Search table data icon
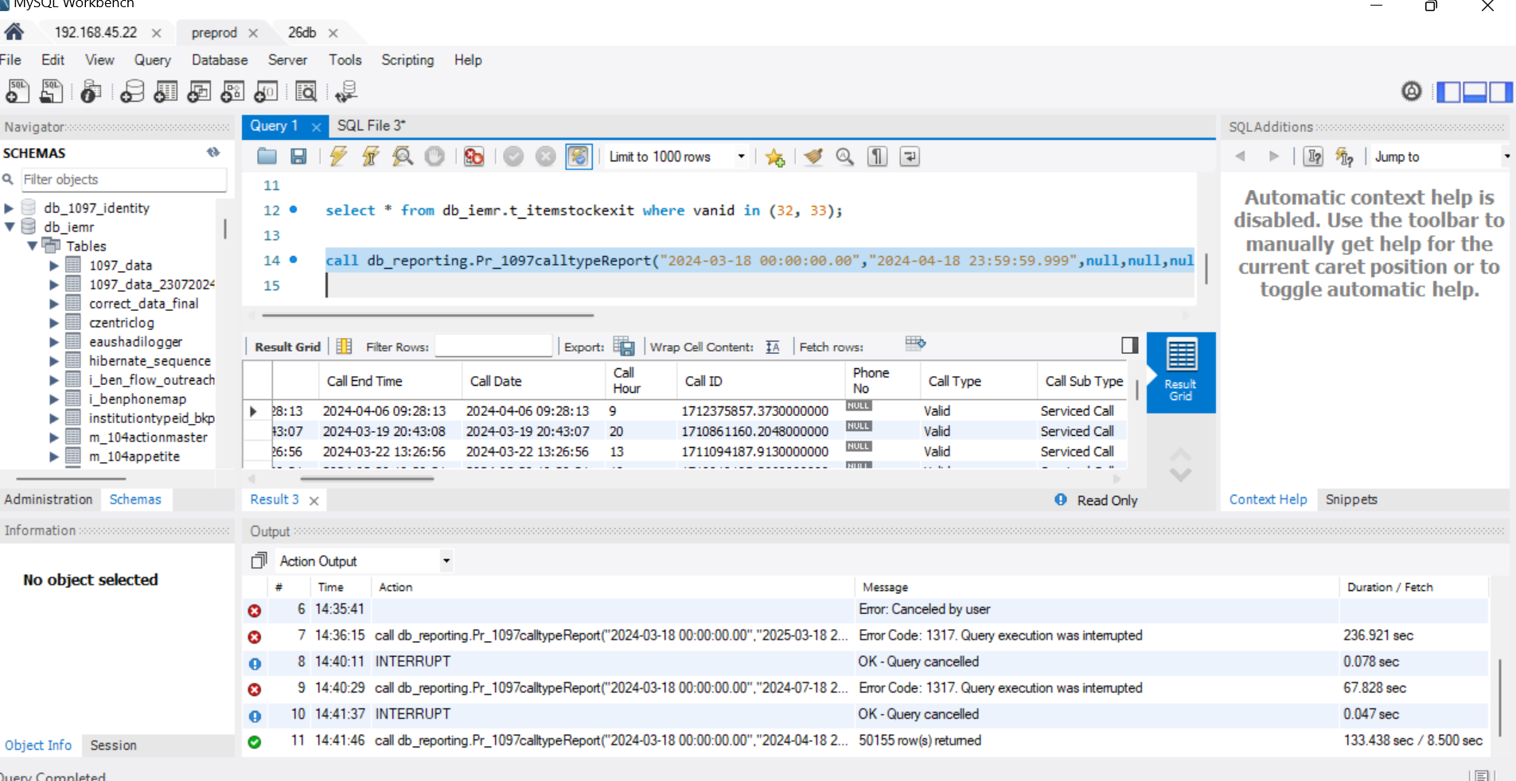This screenshot has height=781, width=1516. (x=306, y=91)
